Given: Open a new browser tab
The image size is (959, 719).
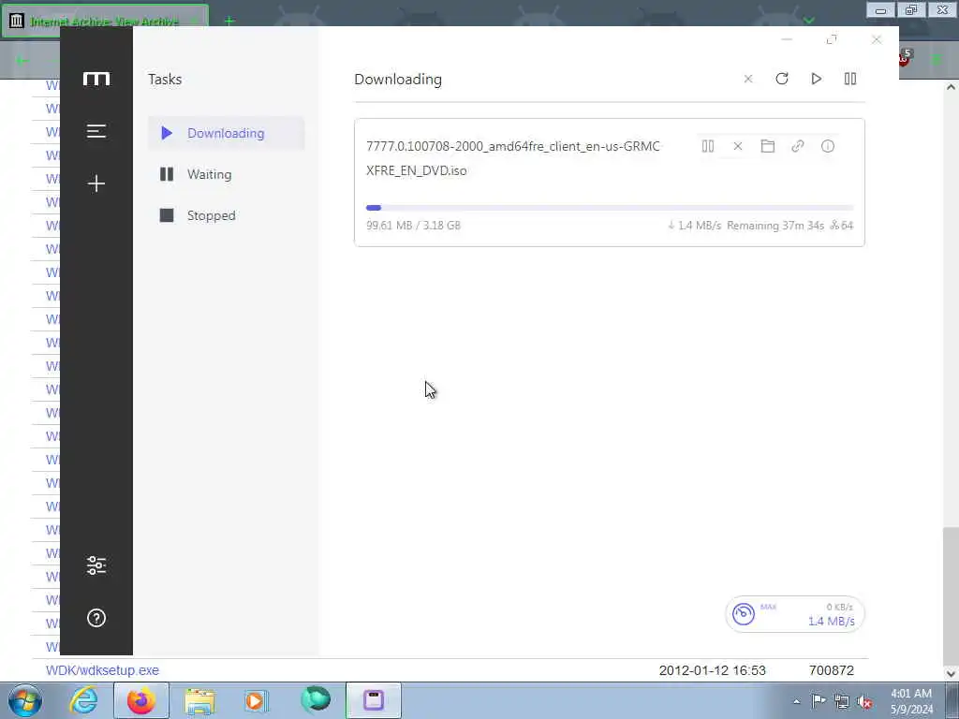Looking at the screenshot, I should pyautogui.click(x=229, y=21).
